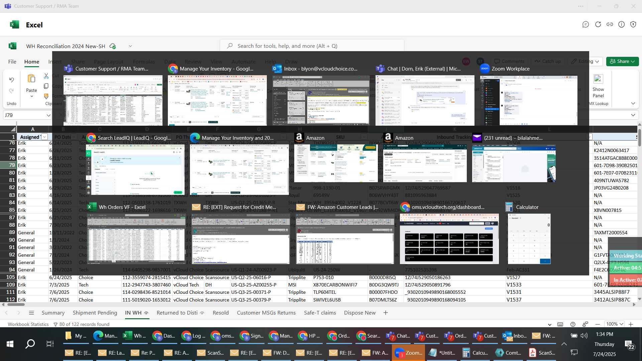
Task: Click the Catch up button
Action: (x=548, y=62)
